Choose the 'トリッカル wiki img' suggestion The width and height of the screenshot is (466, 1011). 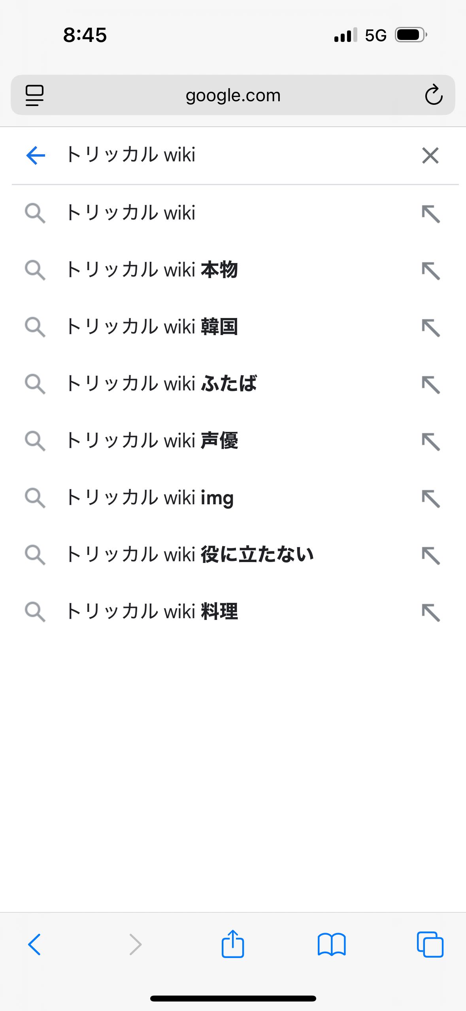tap(149, 498)
